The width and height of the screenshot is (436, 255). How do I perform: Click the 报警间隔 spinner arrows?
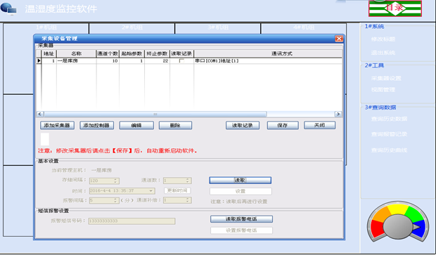click(x=115, y=200)
